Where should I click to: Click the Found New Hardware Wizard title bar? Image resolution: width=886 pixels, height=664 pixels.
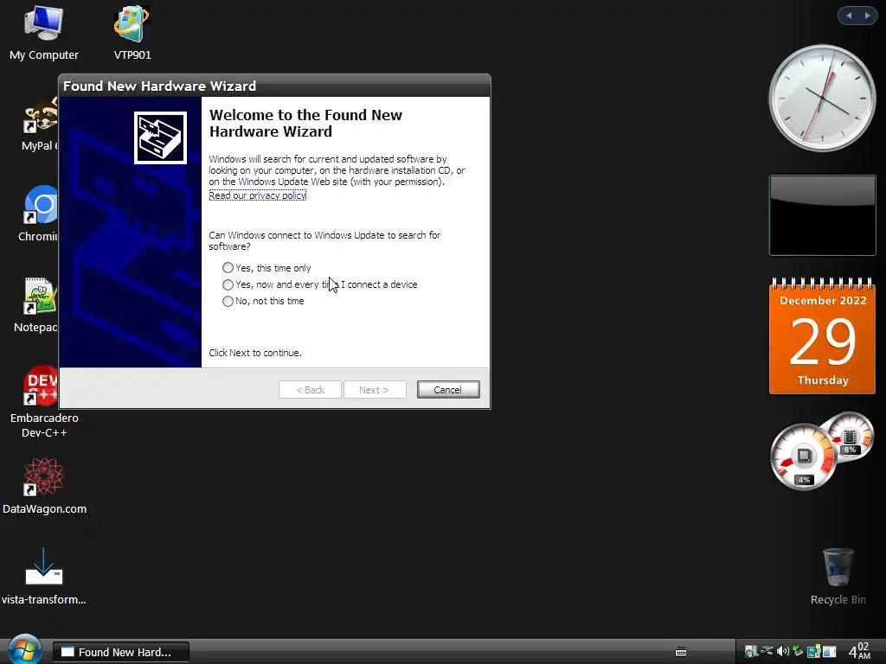274,86
